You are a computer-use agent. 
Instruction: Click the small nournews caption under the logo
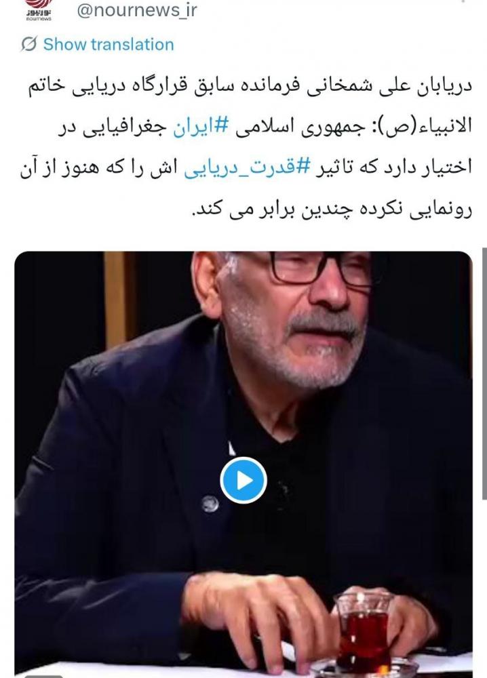(39, 18)
